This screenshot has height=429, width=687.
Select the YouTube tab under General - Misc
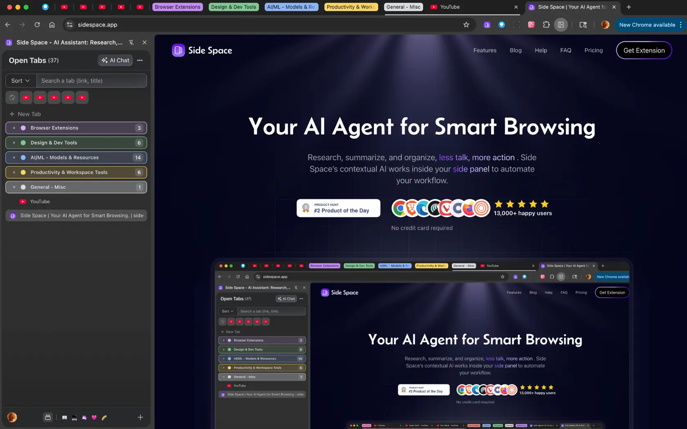[39, 201]
